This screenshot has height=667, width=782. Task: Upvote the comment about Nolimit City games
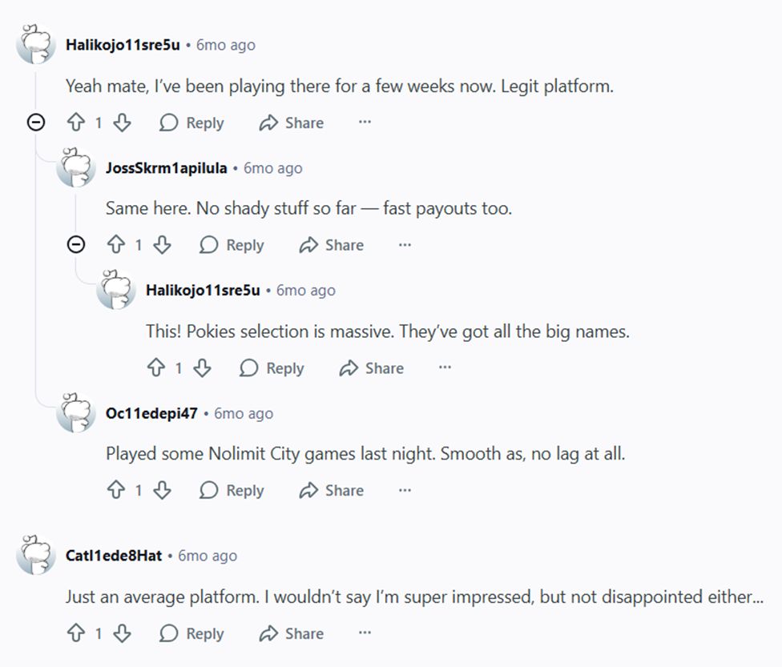coord(118,490)
